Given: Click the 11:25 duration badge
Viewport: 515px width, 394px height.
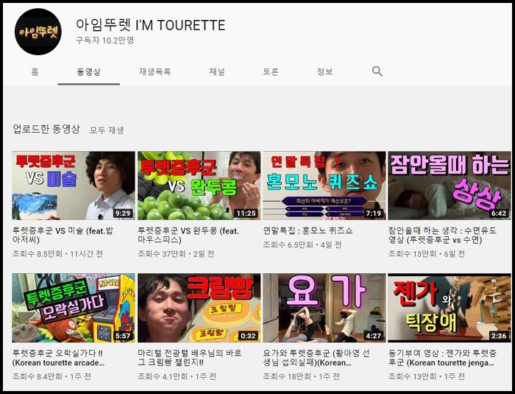Looking at the screenshot, I should 246,214.
